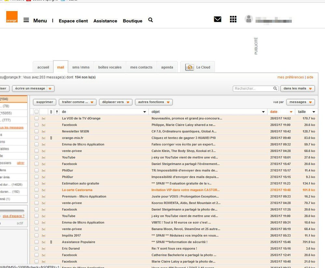Click the 'supprimer' button
The image size is (325, 268).
point(45,102)
